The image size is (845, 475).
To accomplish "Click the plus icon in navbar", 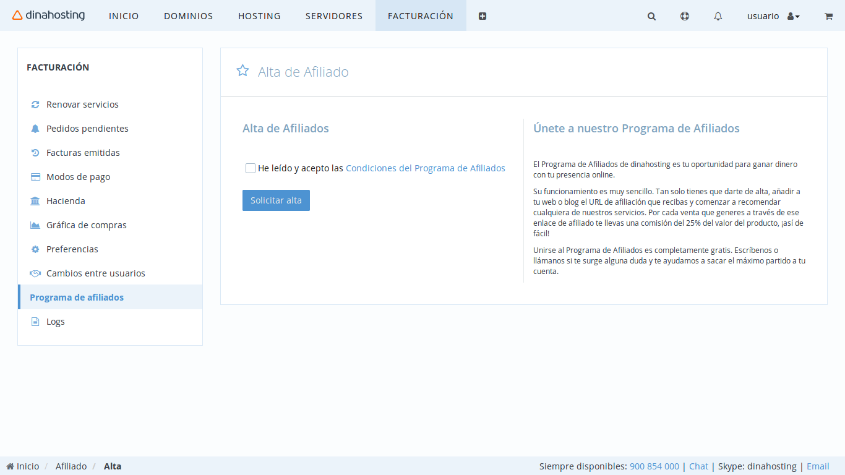I will click(483, 17).
